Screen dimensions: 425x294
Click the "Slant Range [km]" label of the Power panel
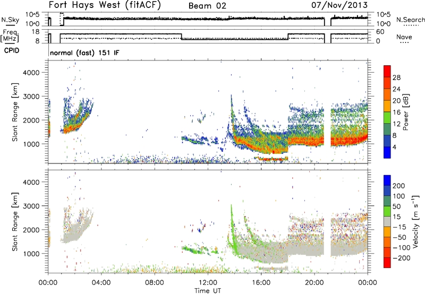pyautogui.click(x=15, y=112)
